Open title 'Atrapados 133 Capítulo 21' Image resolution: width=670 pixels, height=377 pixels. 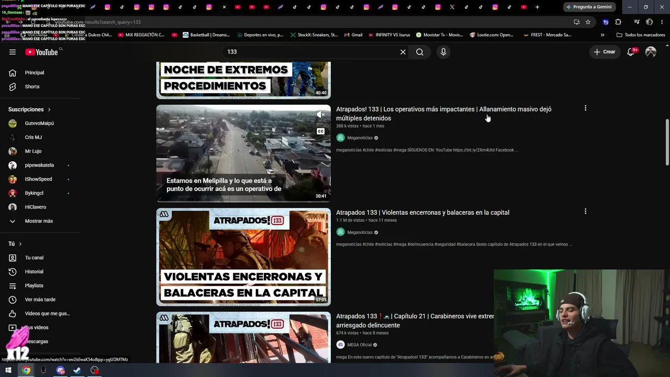click(x=415, y=320)
